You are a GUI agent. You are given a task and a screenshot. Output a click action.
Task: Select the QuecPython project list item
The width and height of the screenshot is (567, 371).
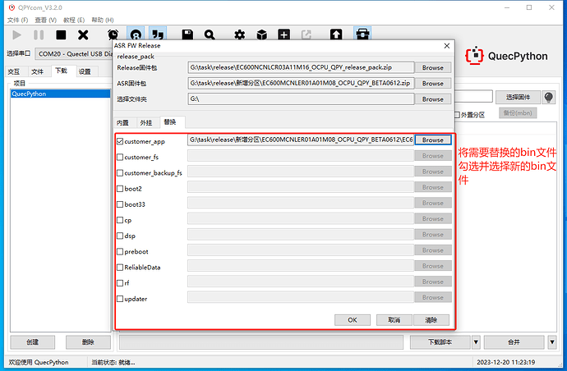60,94
